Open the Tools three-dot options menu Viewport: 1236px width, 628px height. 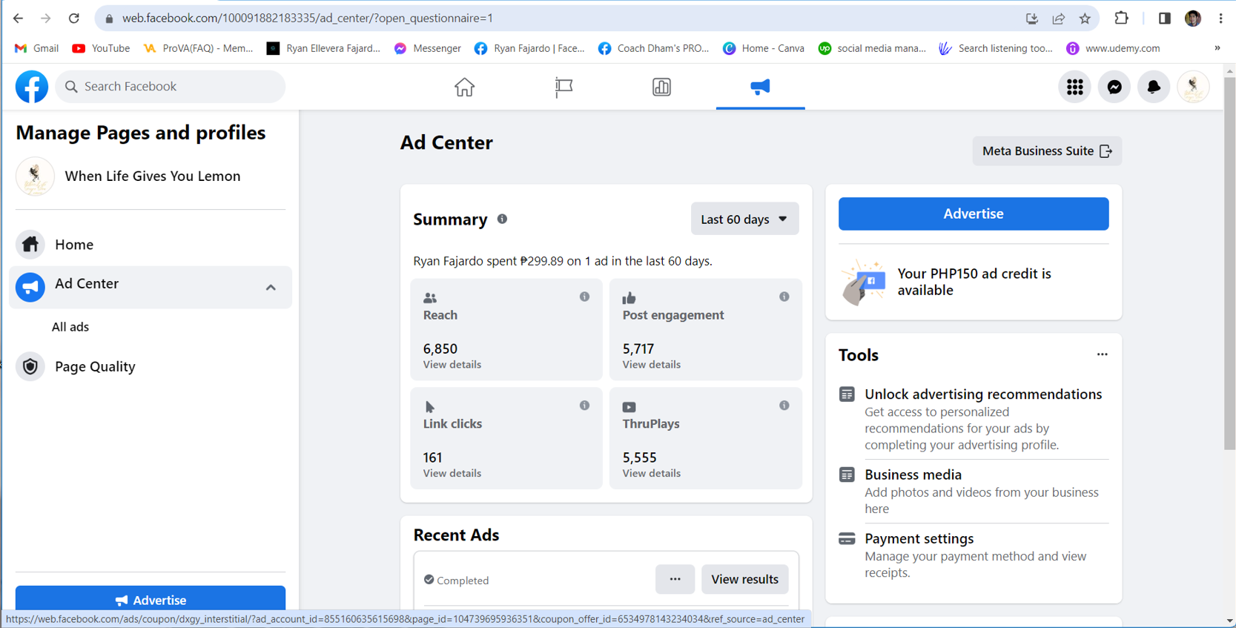(x=1103, y=354)
